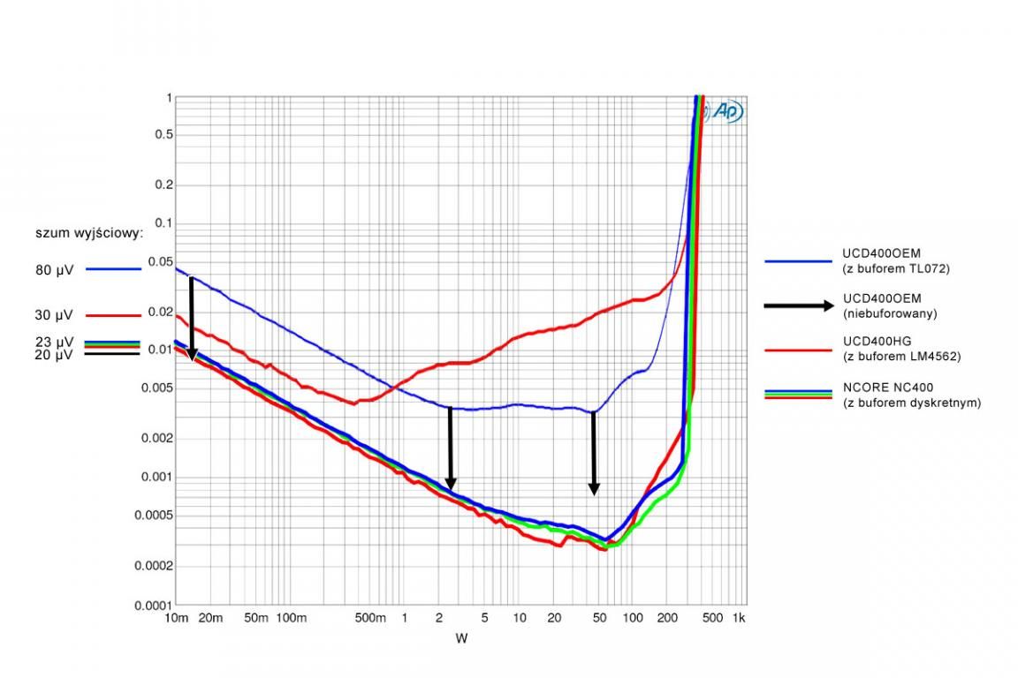
Task: Click the red line swatch beside 30 µV
Action: (113, 315)
